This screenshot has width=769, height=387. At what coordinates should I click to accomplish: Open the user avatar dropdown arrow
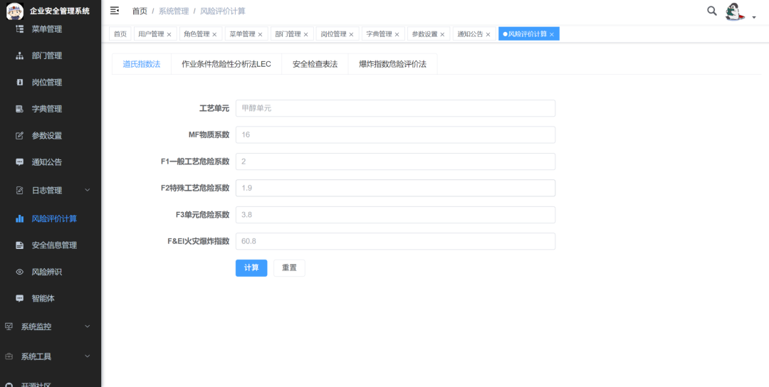(x=754, y=17)
